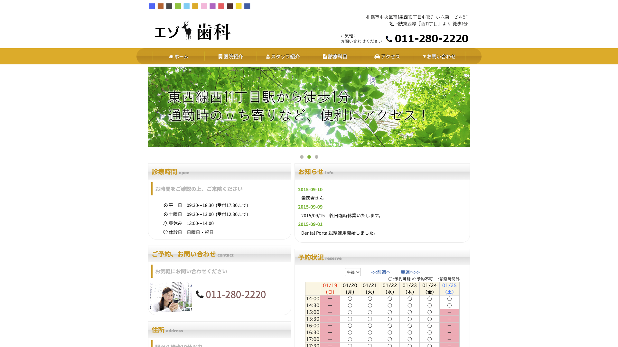
Task: Click the clock icon beside 平日 hours
Action: pos(165,205)
